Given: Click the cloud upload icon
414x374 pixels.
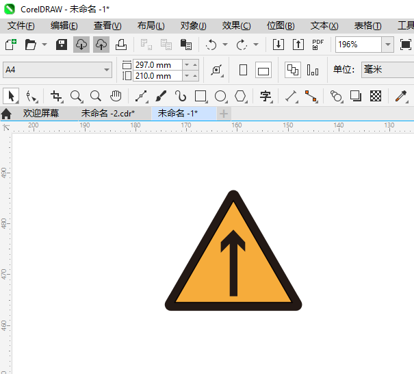Looking at the screenshot, I should pos(101,45).
